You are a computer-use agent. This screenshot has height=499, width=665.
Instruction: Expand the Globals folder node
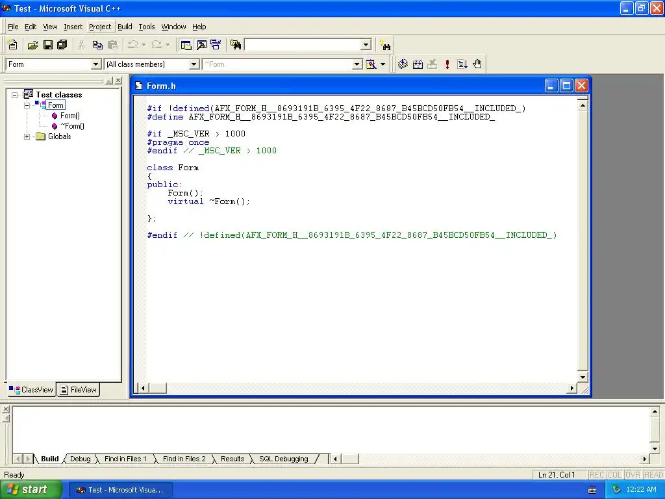pyautogui.click(x=27, y=136)
